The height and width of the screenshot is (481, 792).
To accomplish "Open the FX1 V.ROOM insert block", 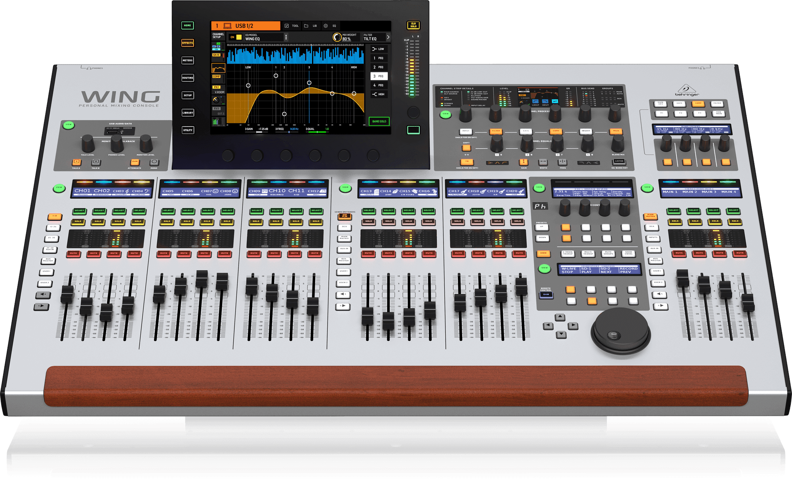I will pos(218,90).
